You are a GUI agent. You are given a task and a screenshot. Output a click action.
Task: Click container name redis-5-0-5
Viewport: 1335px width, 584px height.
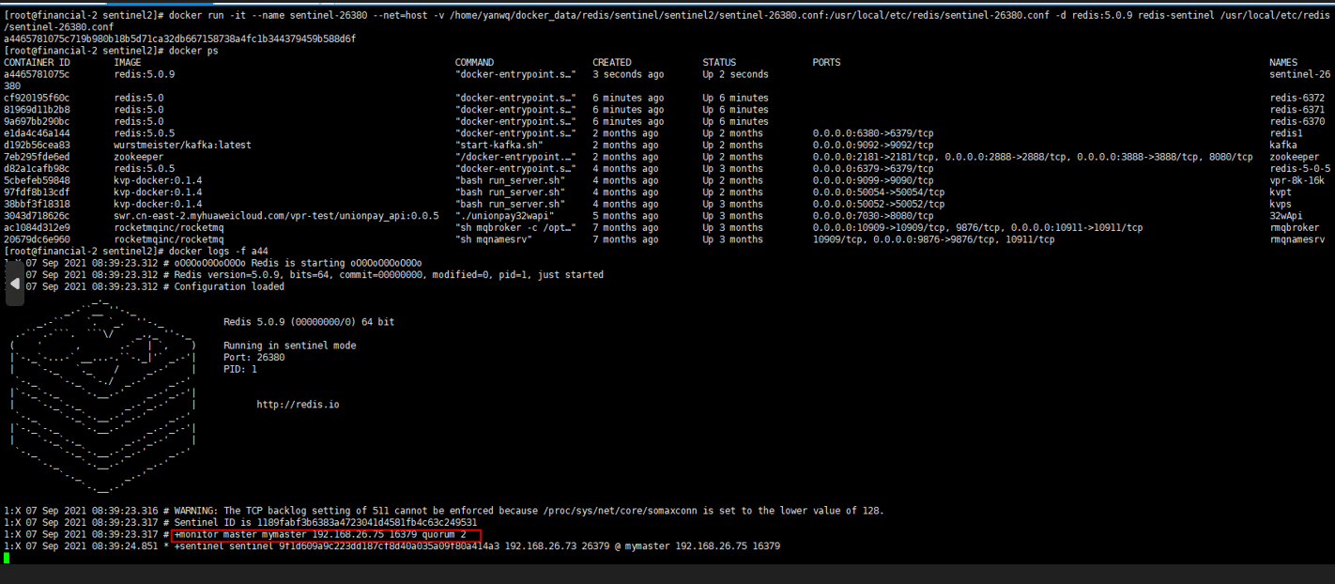click(1300, 169)
